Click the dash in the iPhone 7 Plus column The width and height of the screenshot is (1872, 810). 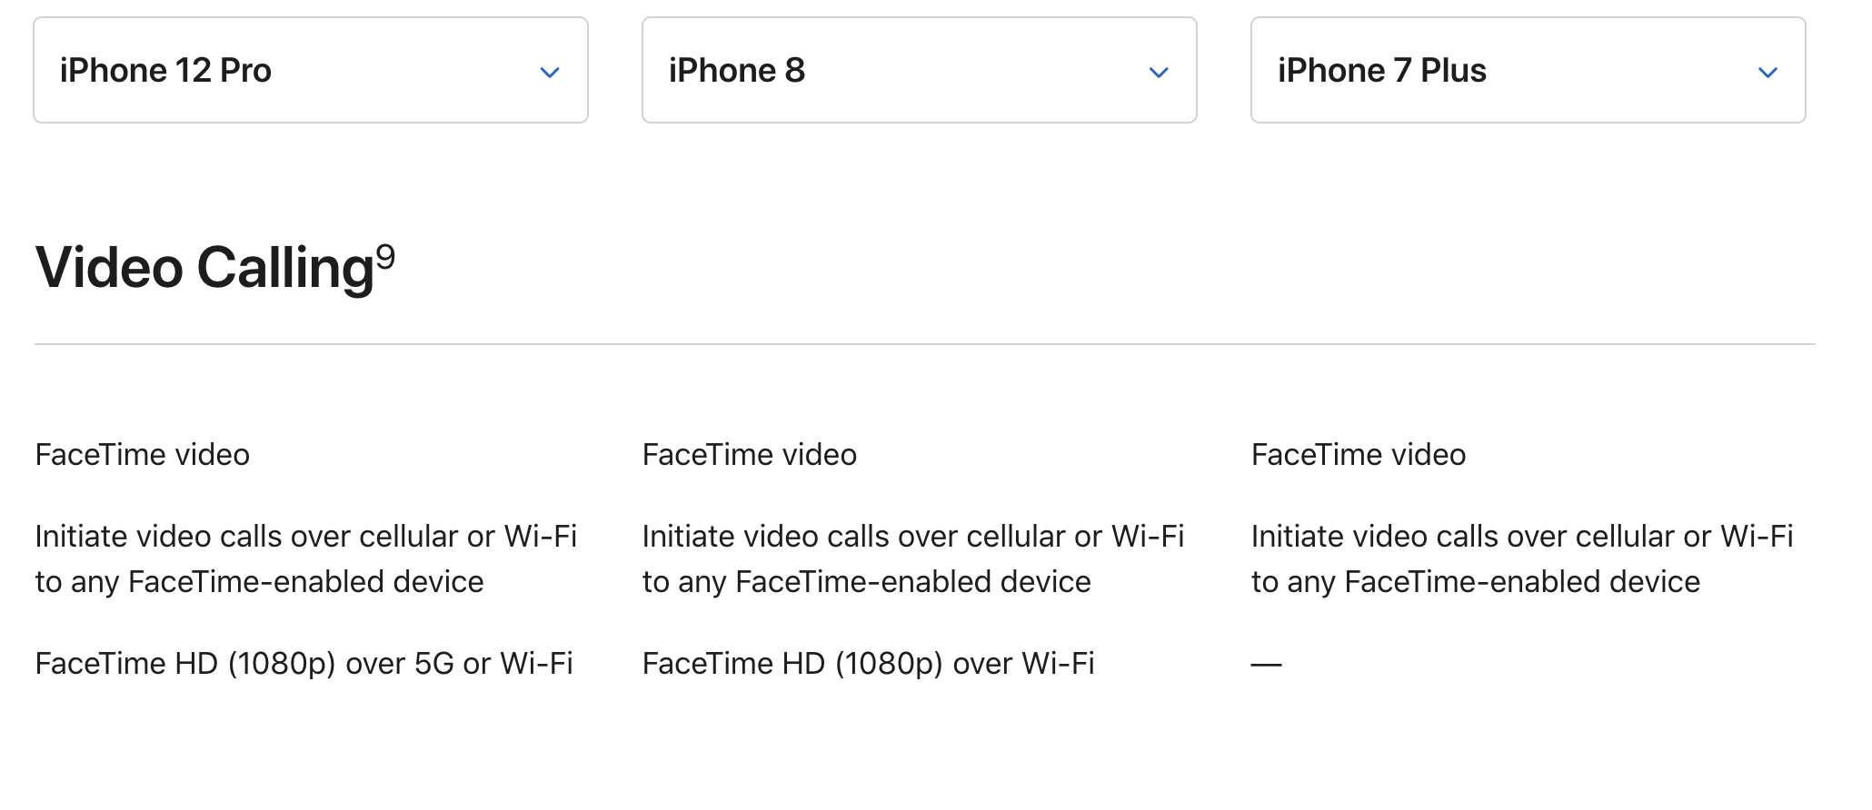click(x=1266, y=665)
